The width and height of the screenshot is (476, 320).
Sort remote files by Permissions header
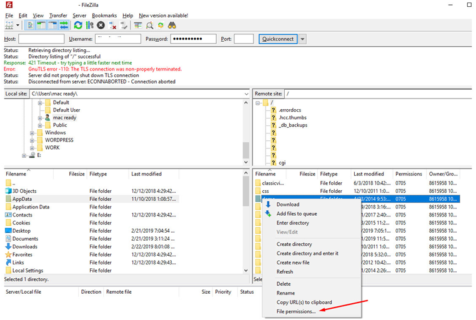pyautogui.click(x=409, y=174)
